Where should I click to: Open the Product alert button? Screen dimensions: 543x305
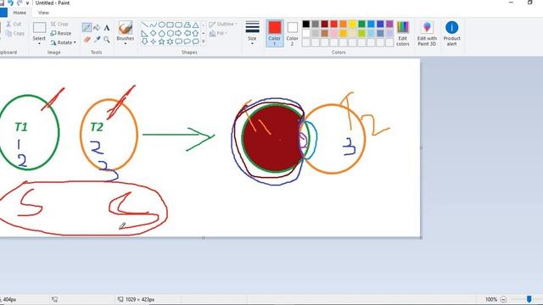coord(452,33)
